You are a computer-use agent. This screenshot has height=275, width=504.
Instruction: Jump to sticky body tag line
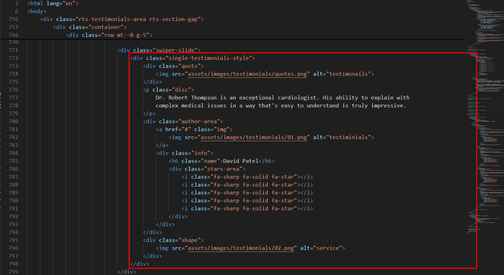(x=36, y=12)
